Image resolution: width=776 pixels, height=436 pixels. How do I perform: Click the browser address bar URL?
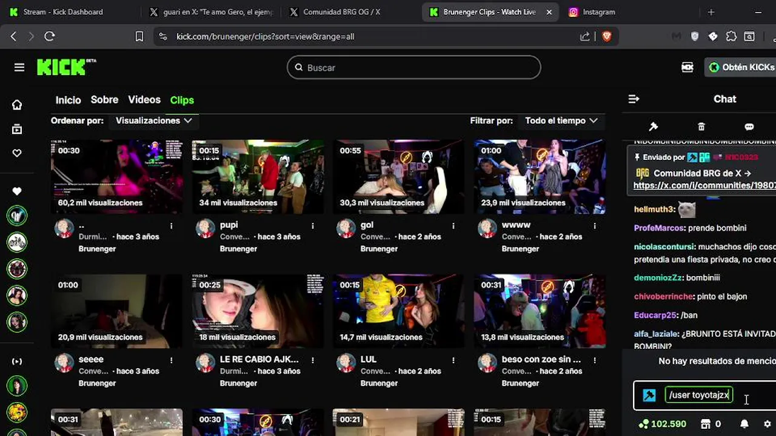point(265,36)
